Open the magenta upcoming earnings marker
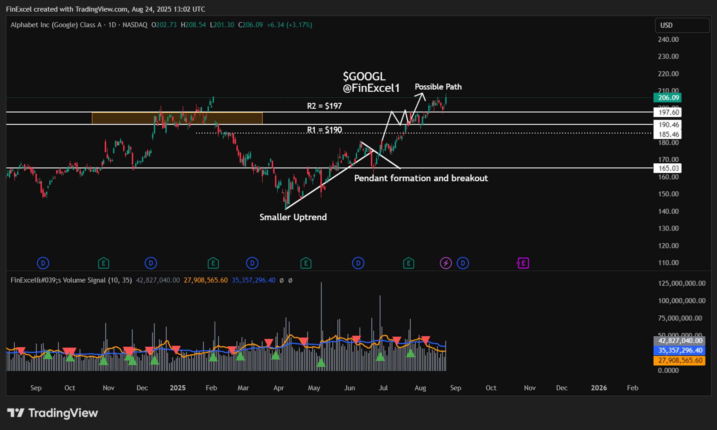 pos(523,263)
